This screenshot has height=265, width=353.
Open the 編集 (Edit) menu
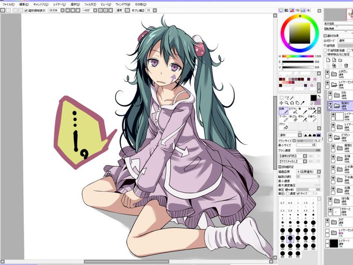pos(24,4)
